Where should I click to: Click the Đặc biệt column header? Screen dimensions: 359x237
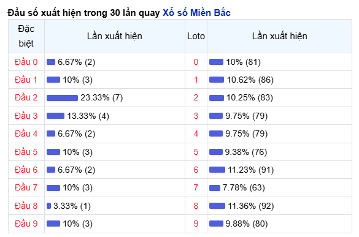[x=26, y=36]
